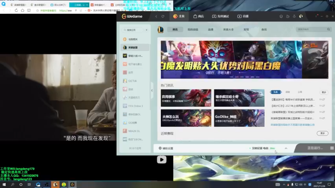Image resolution: width=335 pixels, height=188 pixels.
Task: Click the magnifier icon in summoner search
Action: [x=329, y=29]
